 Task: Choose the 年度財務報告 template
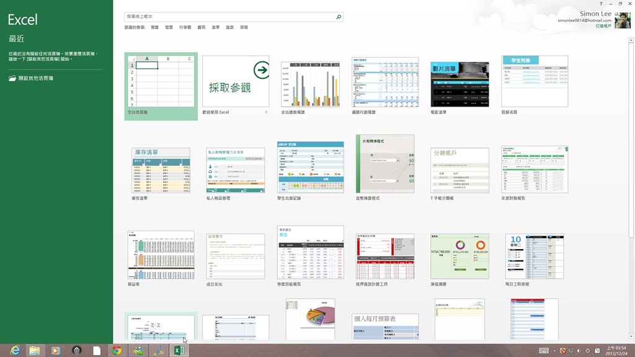pos(535,169)
